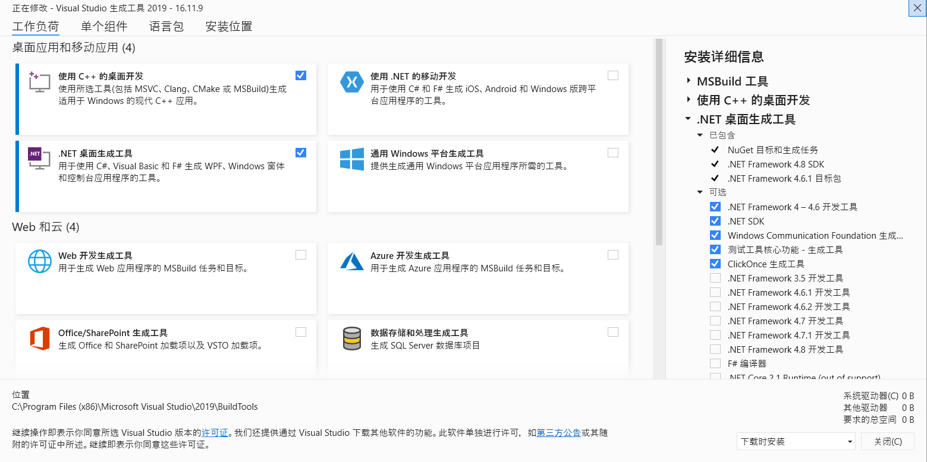Uncheck 使用 C++ 的桌面开发 workload
927x462 pixels.
point(301,75)
